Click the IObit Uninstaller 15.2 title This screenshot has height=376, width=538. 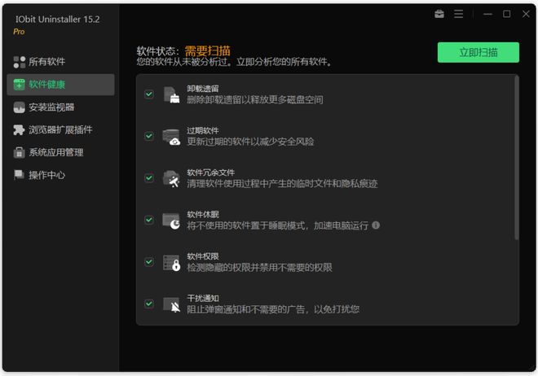[x=57, y=20]
